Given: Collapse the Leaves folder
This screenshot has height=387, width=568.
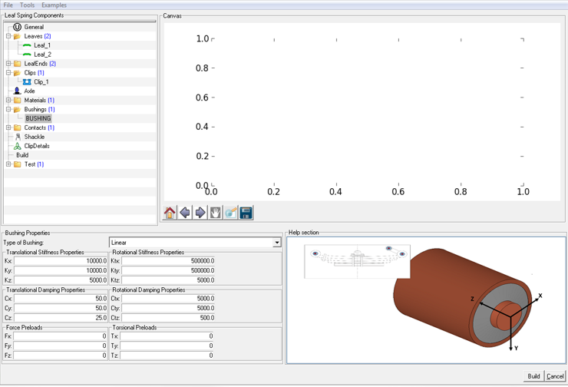Looking at the screenshot, I should [8, 36].
